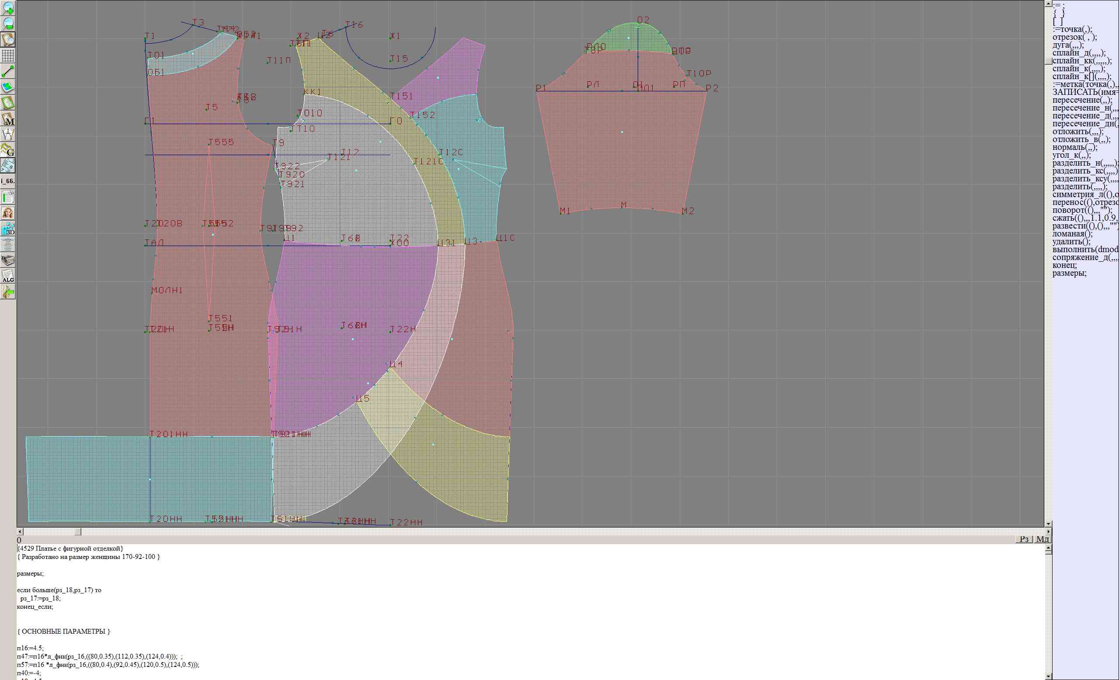The width and height of the screenshot is (1119, 680).
Task: Toggle the grid display icon
Action: coord(8,56)
